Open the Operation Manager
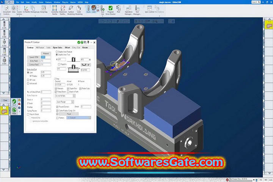Viewport: 273px width, 182px height. coord(129,10)
